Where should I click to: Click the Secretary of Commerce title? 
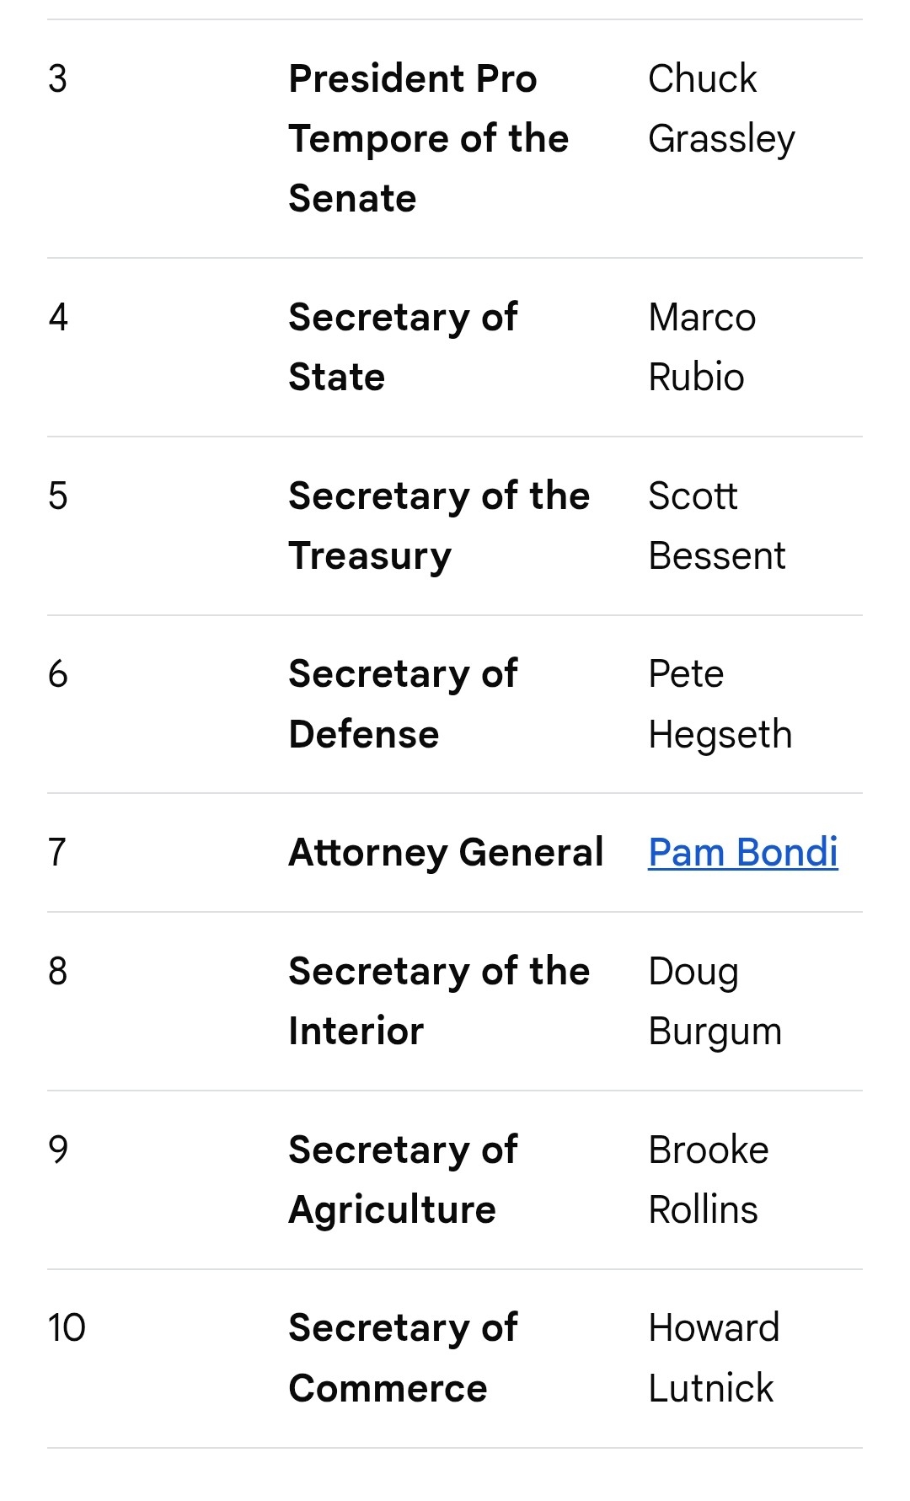click(x=403, y=1358)
